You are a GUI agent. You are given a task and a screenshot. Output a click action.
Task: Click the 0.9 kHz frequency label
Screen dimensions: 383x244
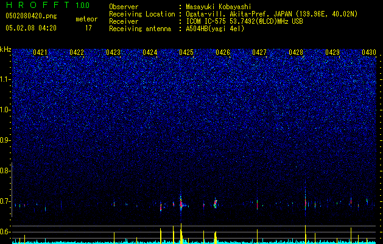coord(5,140)
